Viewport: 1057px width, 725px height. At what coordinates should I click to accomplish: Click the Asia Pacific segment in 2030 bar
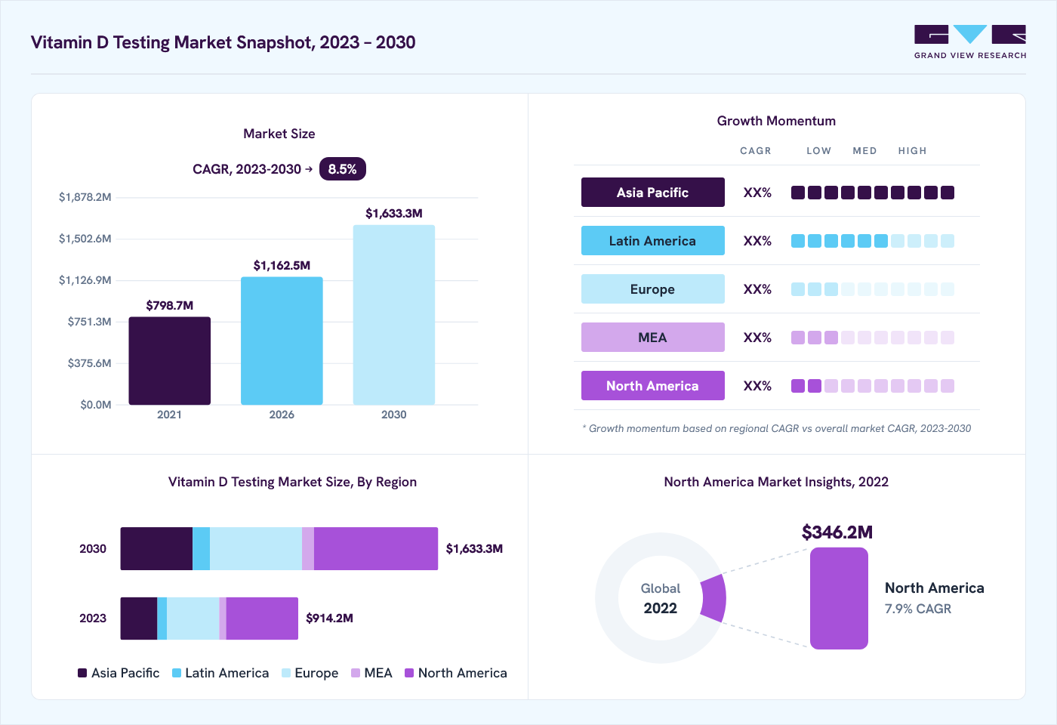click(x=156, y=548)
